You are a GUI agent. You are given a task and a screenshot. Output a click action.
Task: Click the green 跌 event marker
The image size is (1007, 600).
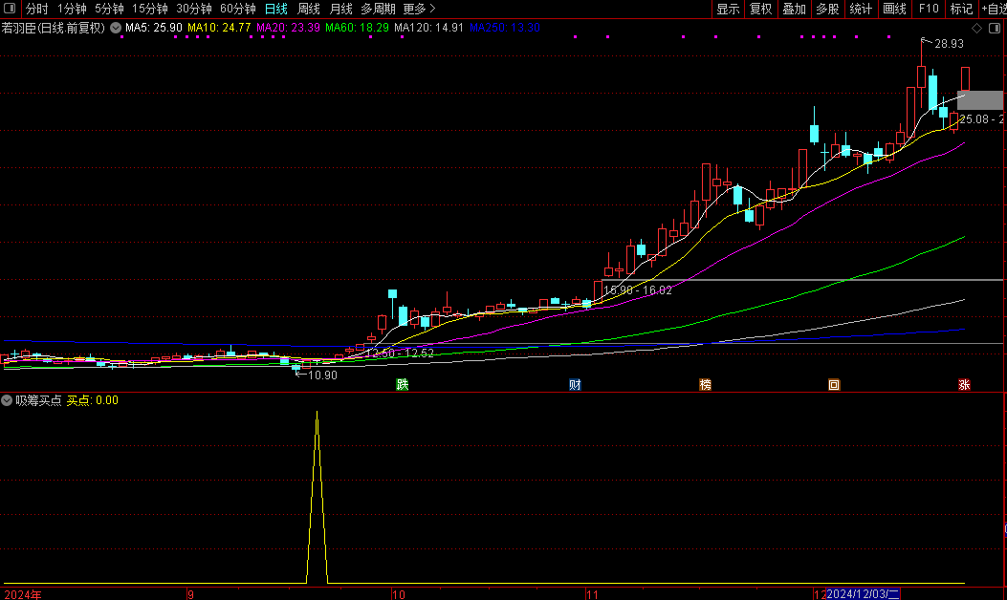[402, 385]
